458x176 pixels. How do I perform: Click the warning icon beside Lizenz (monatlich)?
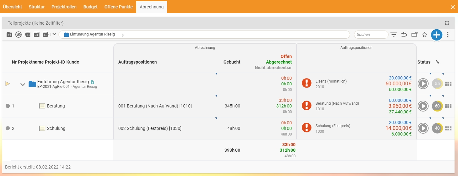(307, 83)
